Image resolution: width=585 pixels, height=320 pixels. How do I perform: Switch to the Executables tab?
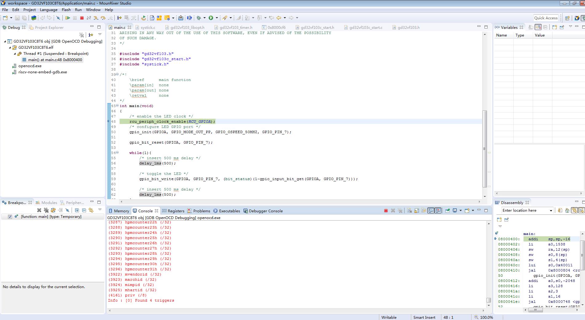pos(227,211)
